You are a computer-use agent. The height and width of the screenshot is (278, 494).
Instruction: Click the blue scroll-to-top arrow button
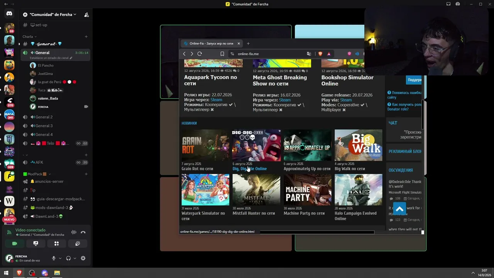(x=399, y=209)
